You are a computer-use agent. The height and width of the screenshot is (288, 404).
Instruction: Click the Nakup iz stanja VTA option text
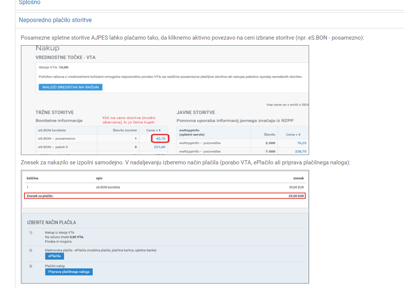tap(59, 233)
